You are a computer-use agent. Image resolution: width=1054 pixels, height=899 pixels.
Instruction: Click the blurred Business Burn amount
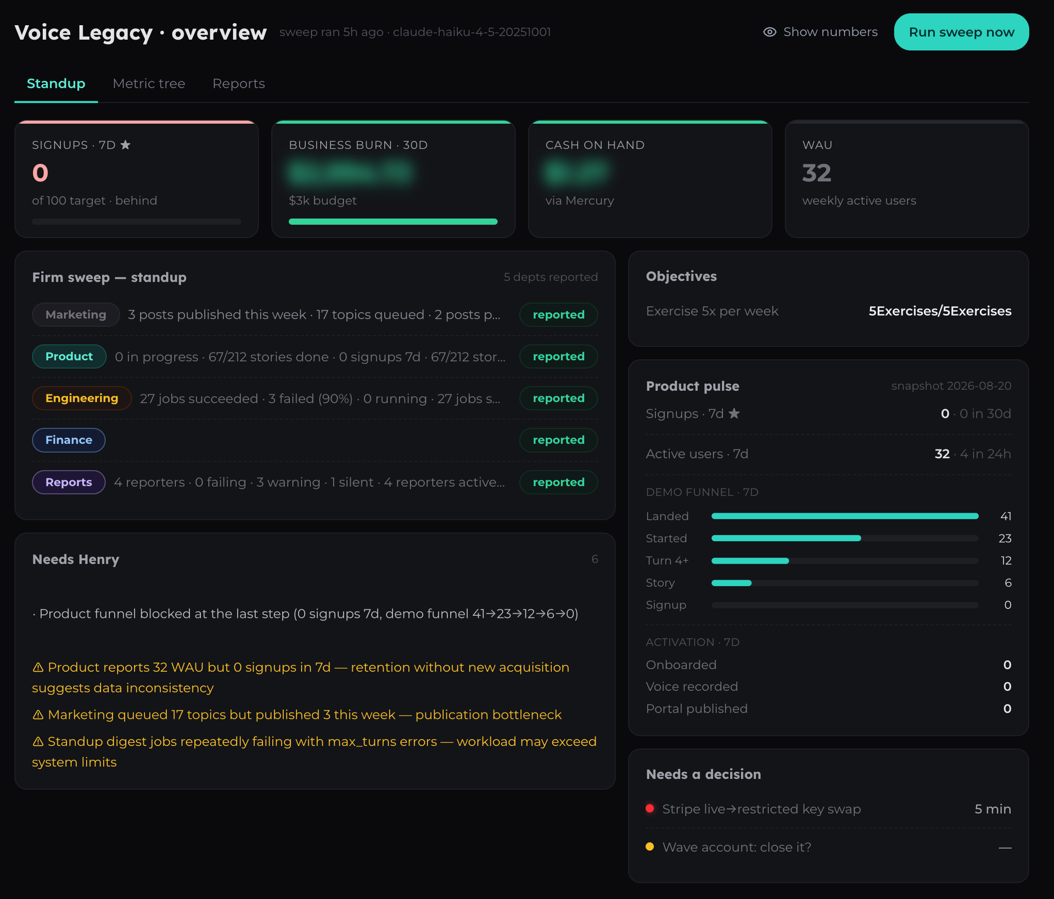click(350, 172)
